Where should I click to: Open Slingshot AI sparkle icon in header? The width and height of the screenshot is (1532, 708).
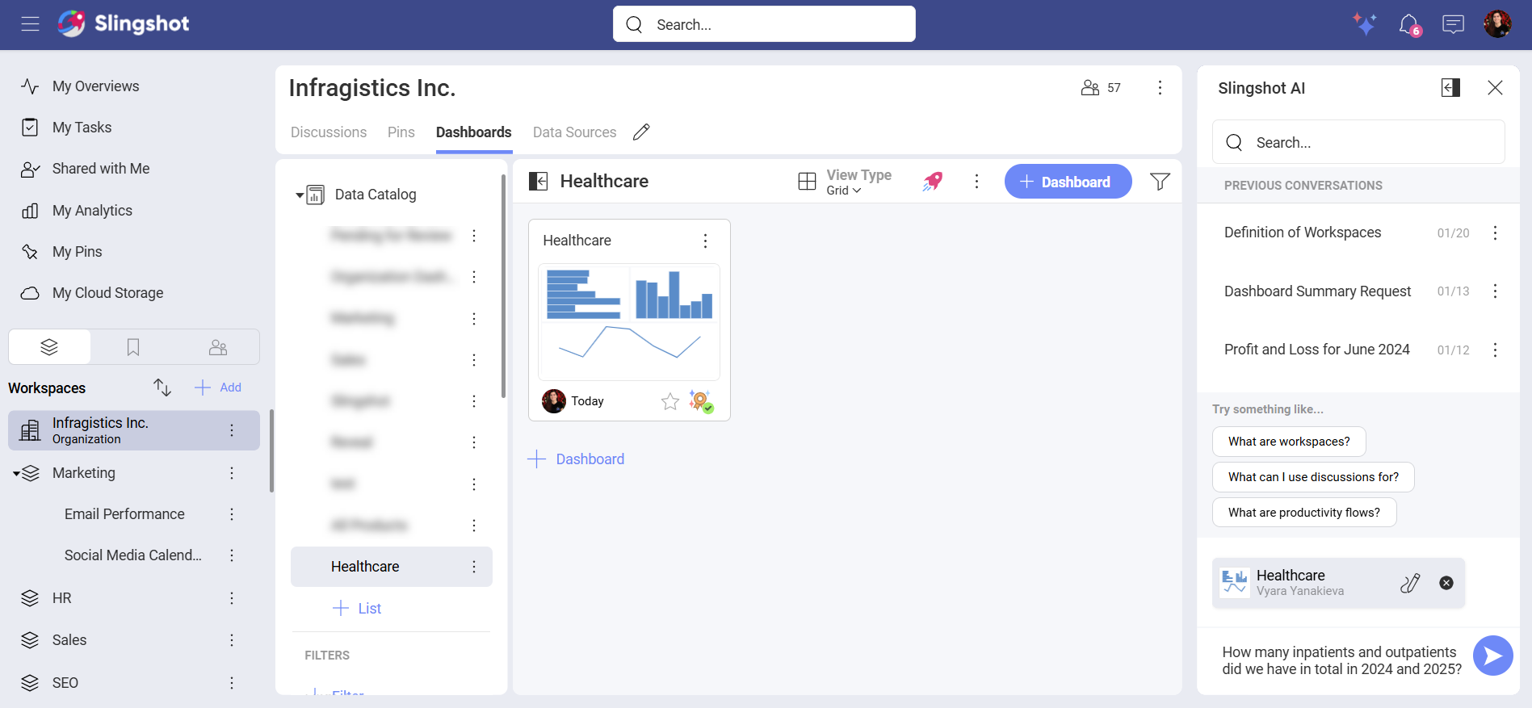(x=1365, y=24)
